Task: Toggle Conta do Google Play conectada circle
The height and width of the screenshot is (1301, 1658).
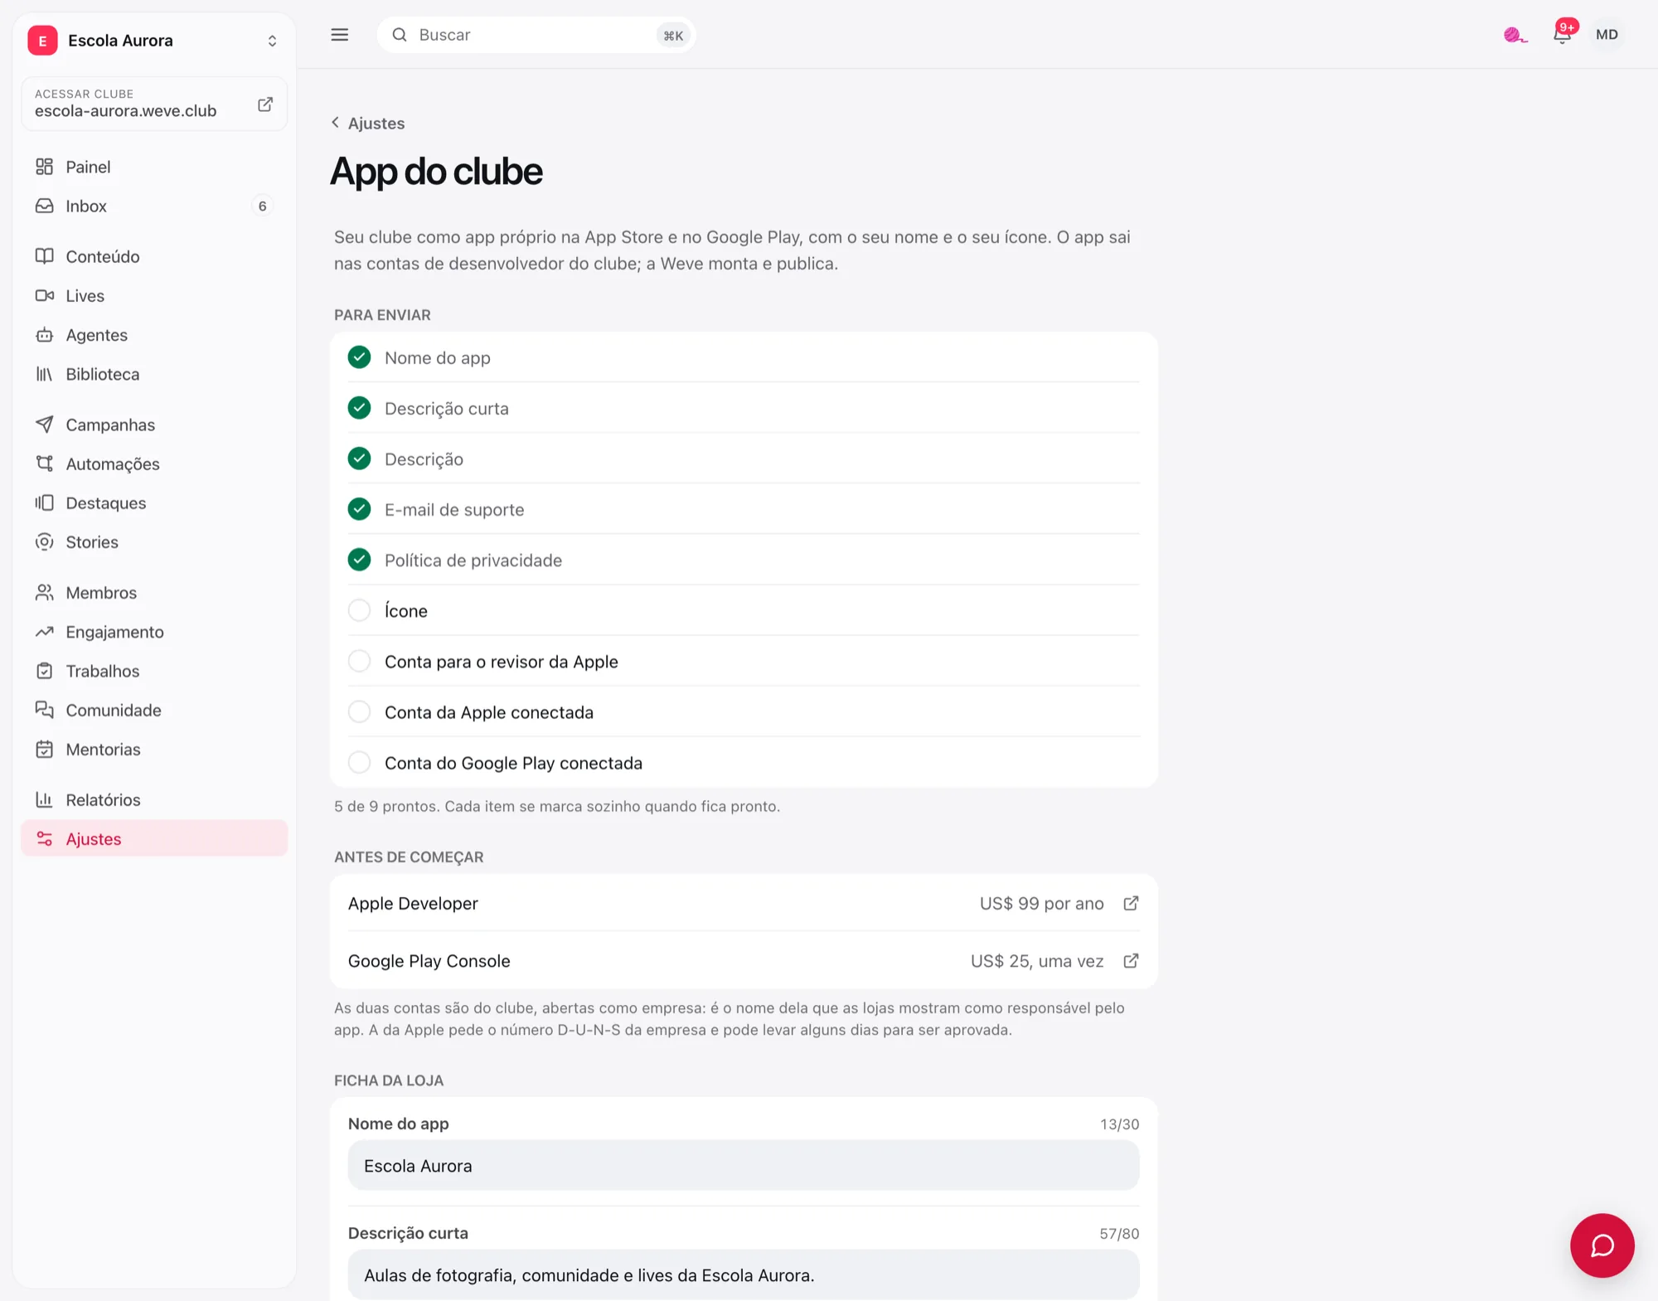Action: tap(359, 762)
